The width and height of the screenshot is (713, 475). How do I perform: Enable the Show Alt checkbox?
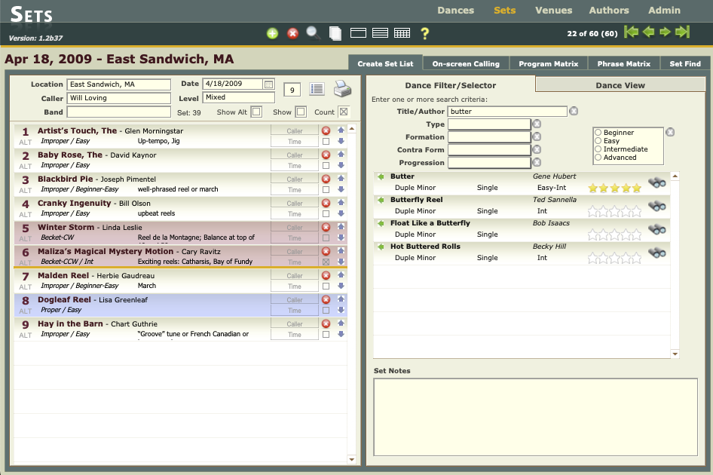(x=256, y=112)
